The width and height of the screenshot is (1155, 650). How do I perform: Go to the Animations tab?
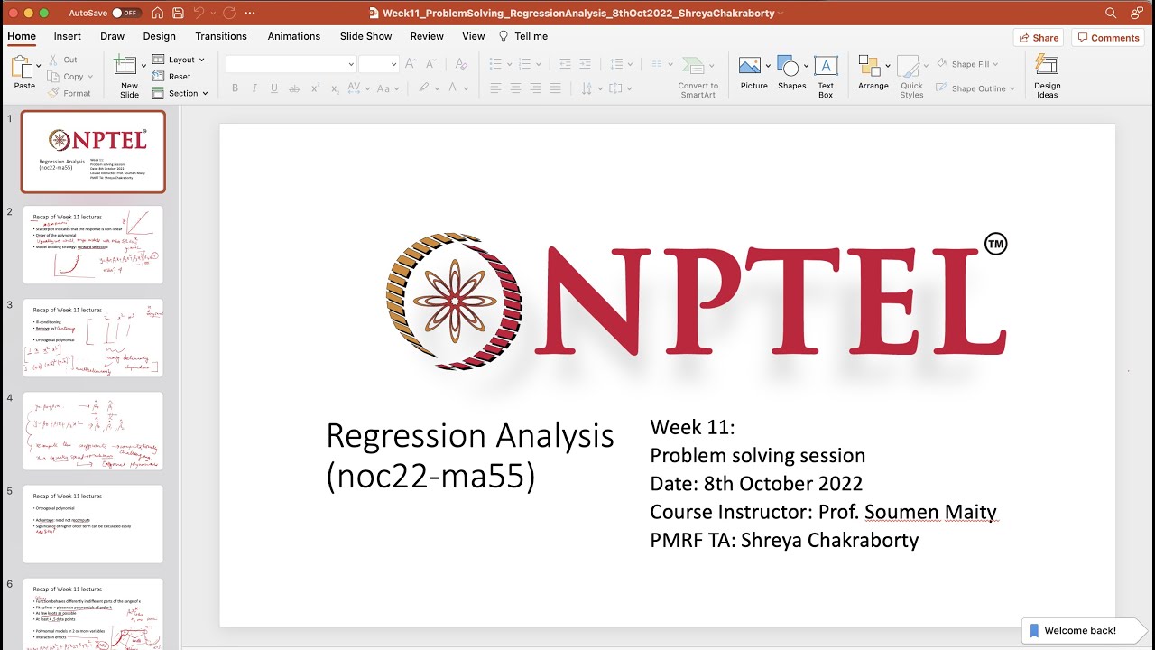[x=294, y=36]
